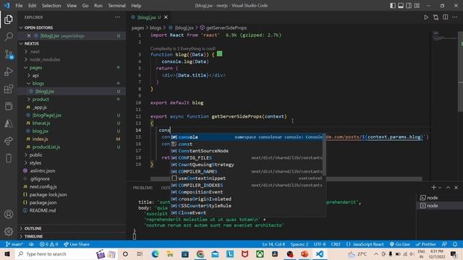Click the Split Editor Right icon
This screenshot has height=260, width=463.
446,17
